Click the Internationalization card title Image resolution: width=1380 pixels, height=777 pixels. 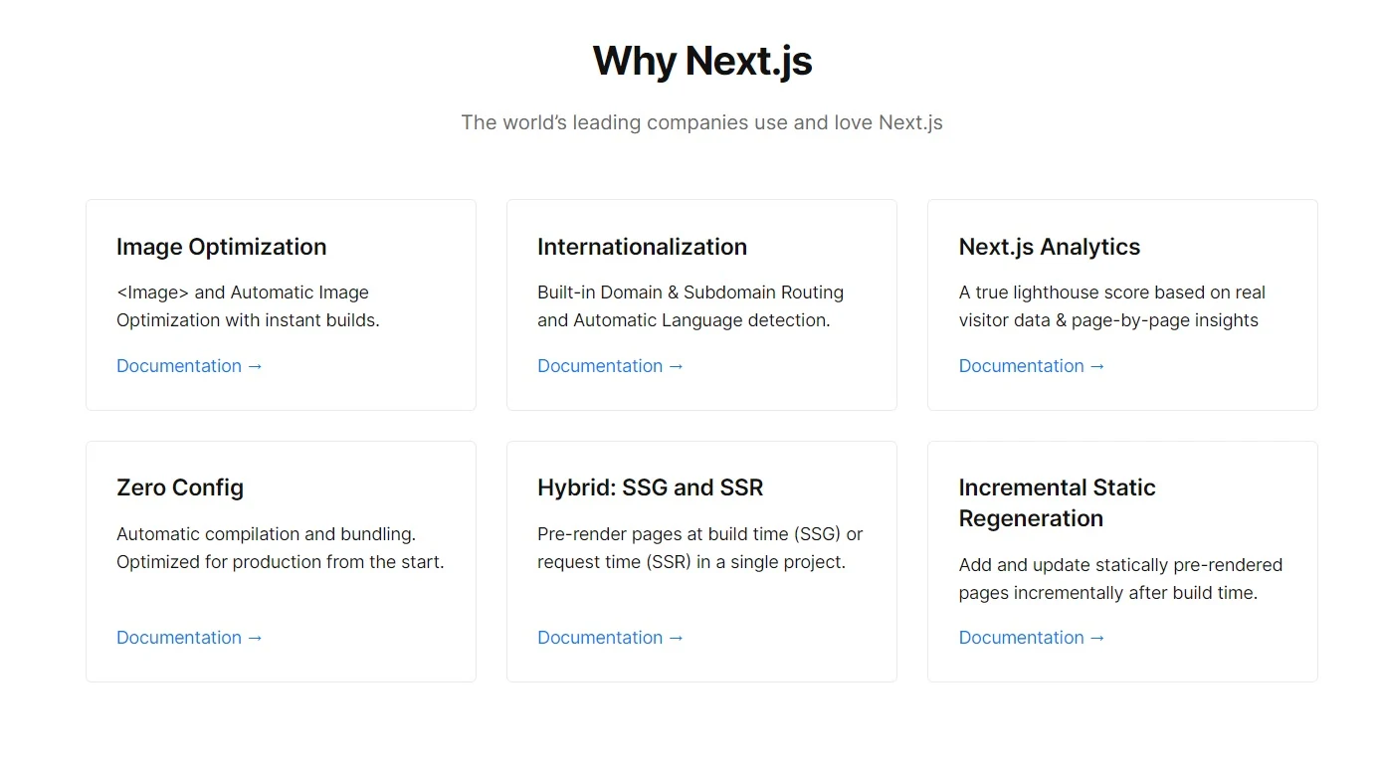(642, 247)
